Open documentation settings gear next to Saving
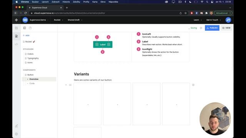The height and width of the screenshot is (138, 246). point(201,28)
